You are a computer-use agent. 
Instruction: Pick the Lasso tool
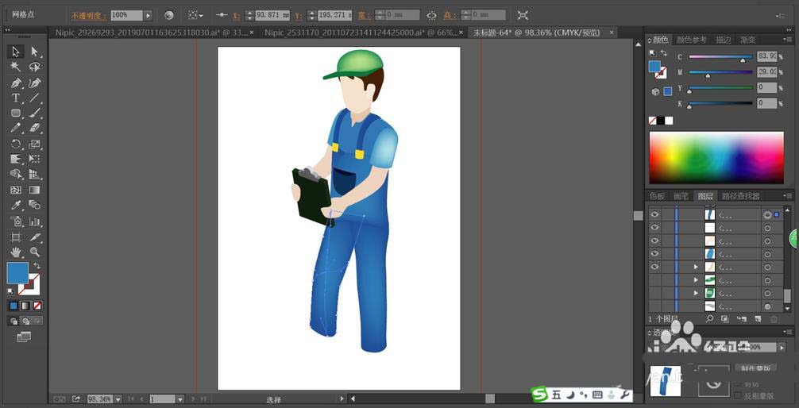(34, 67)
